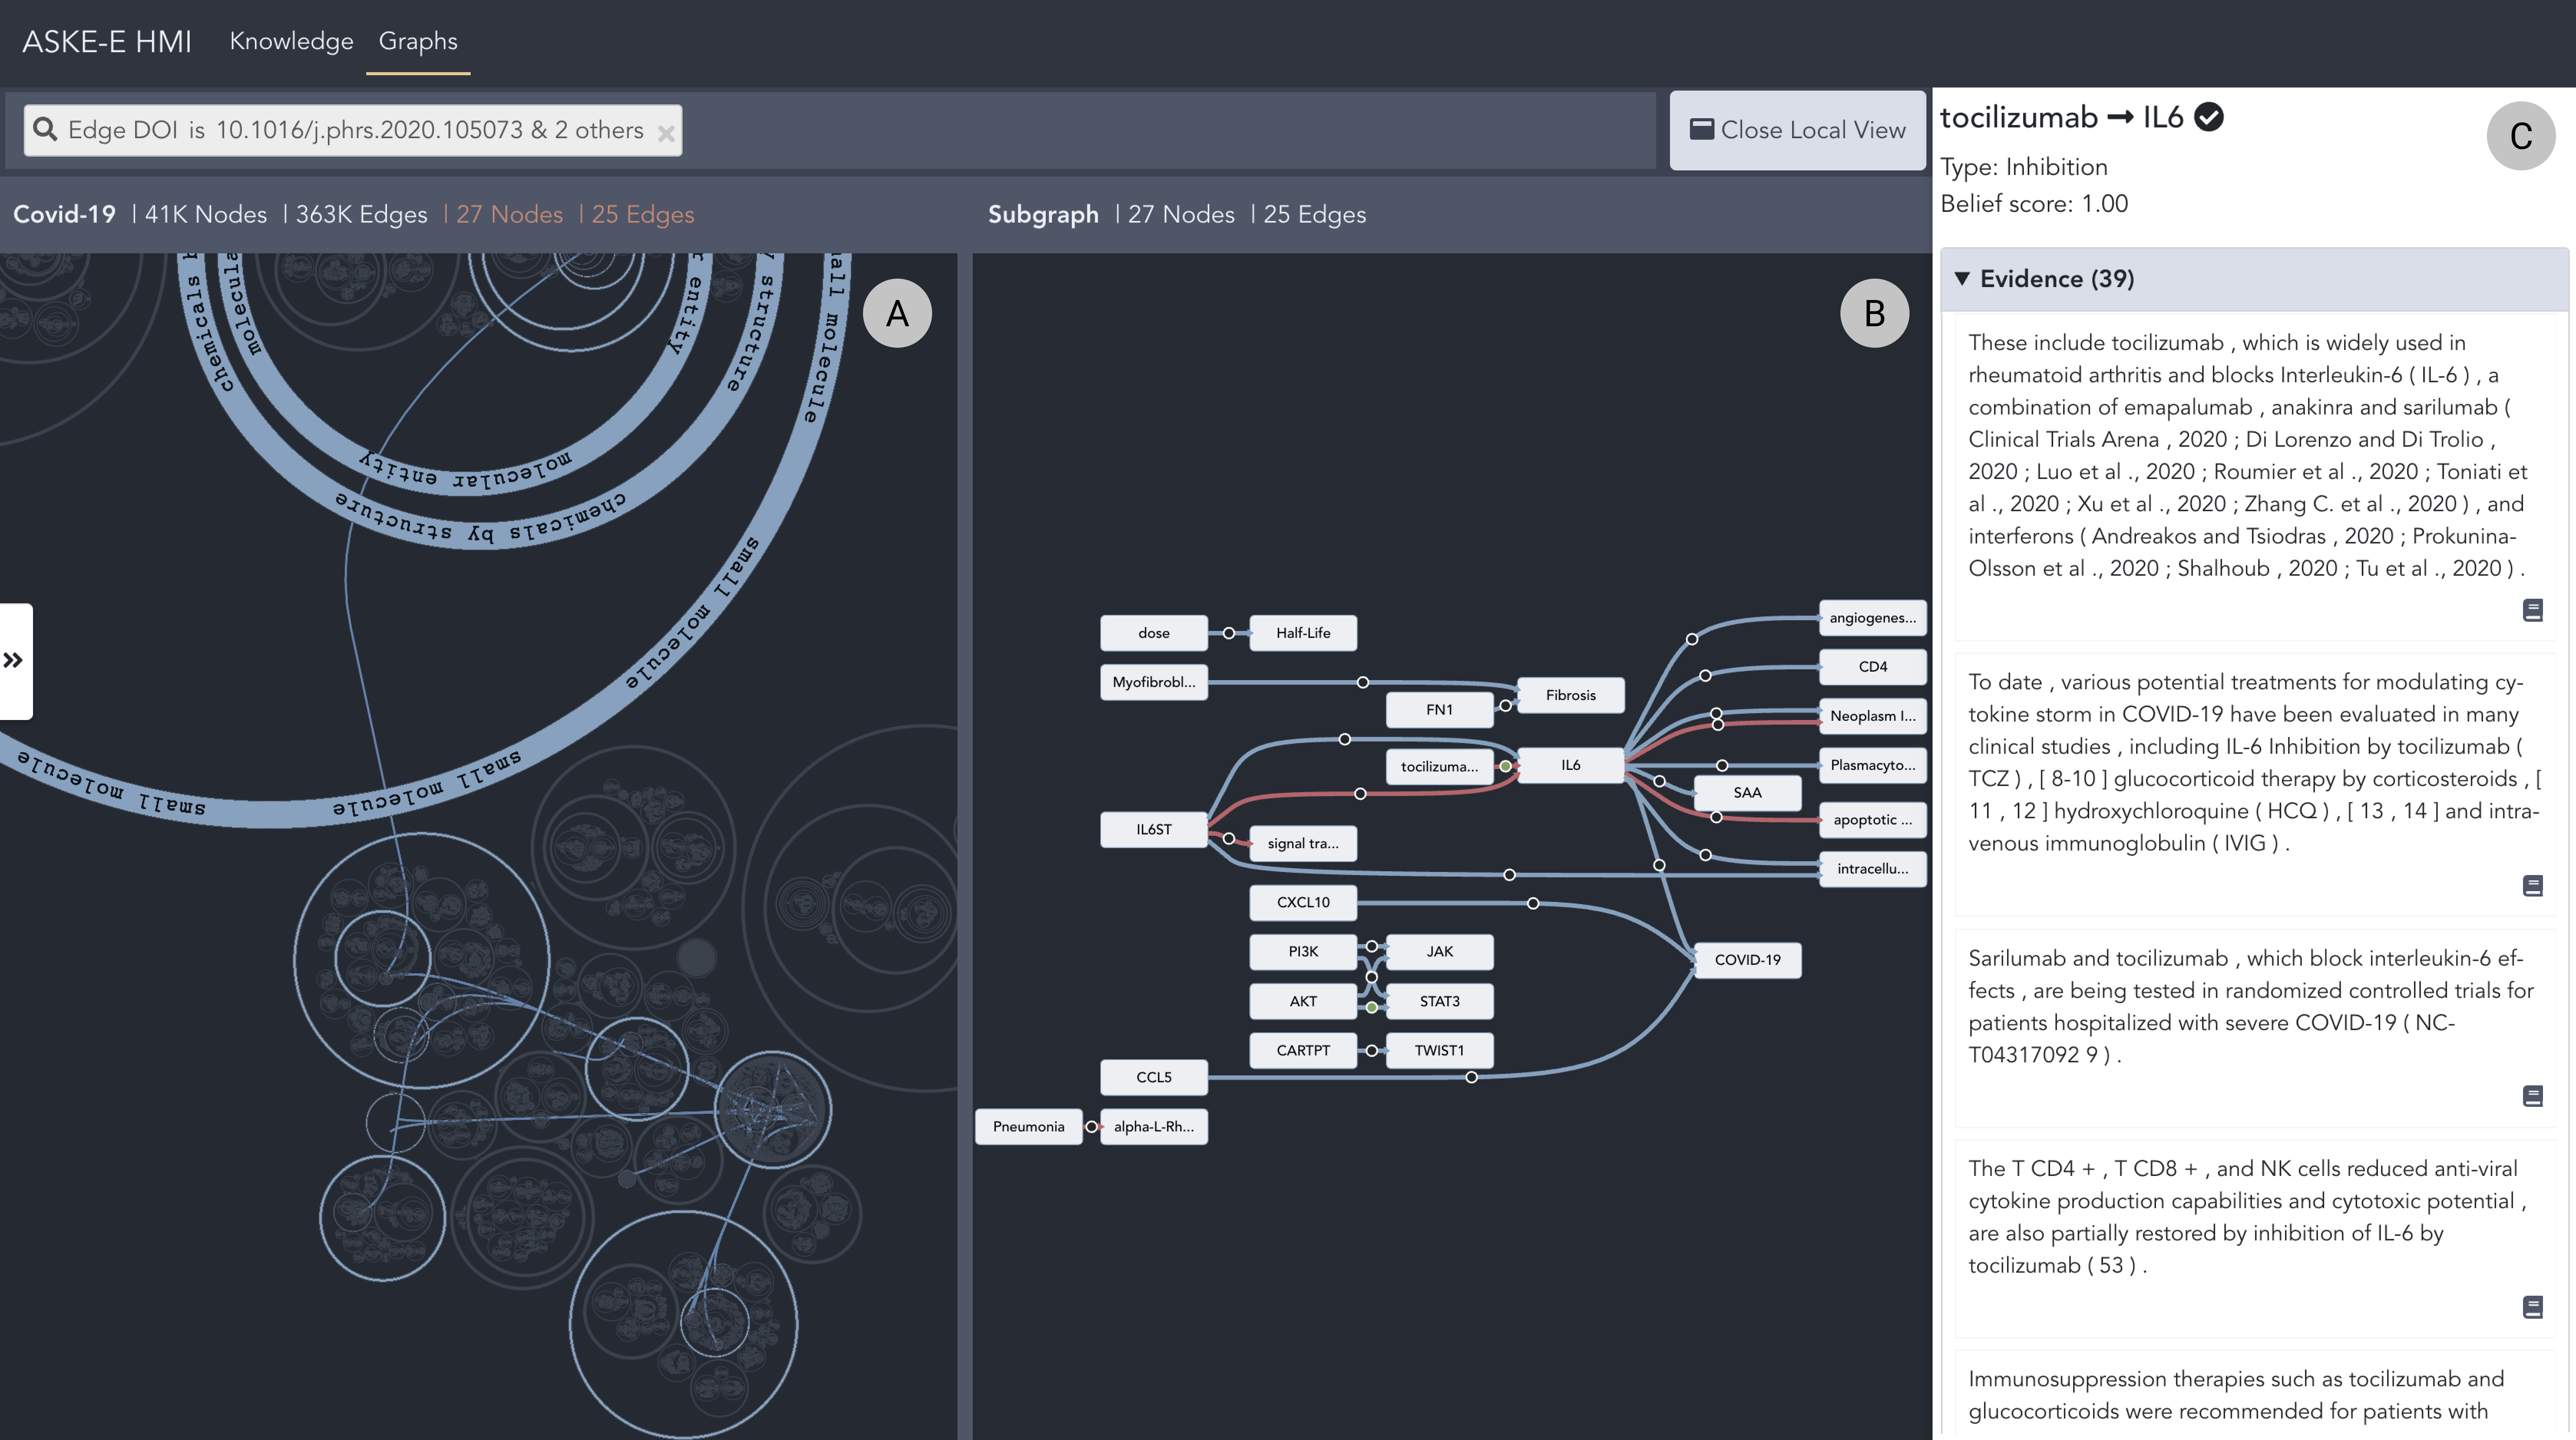Click the search magnifier icon
Viewport: 2576px width, 1440px height.
(45, 130)
